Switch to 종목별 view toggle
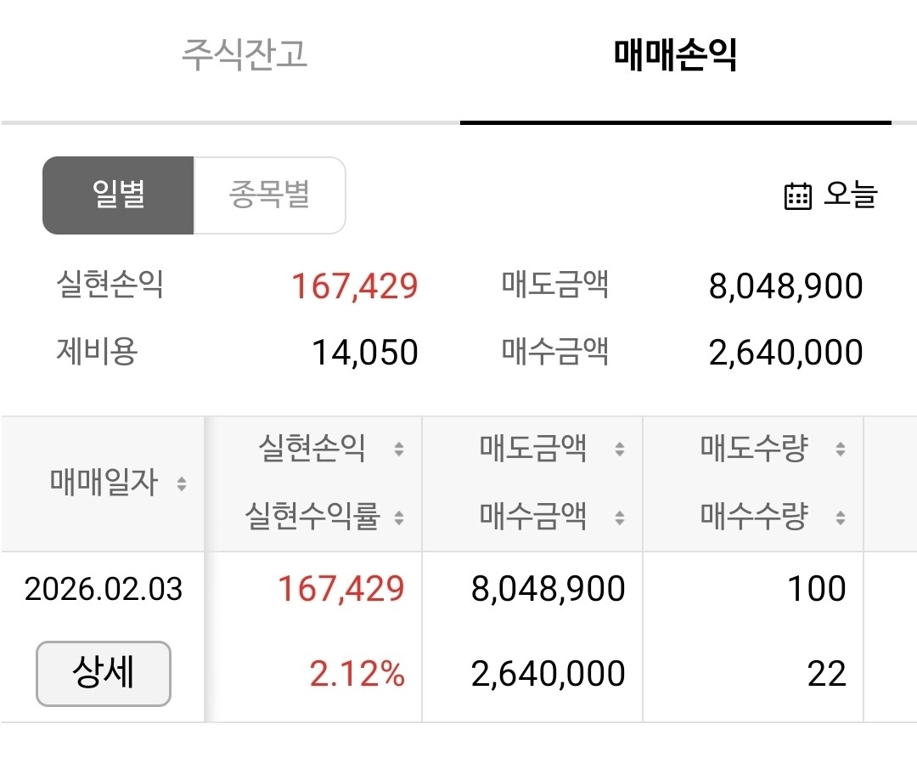Screen dimensions: 917x758 270,195
